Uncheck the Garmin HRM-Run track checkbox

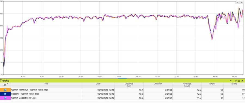point(5,90)
